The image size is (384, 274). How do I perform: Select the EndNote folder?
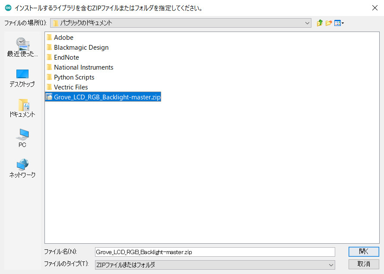click(x=66, y=57)
